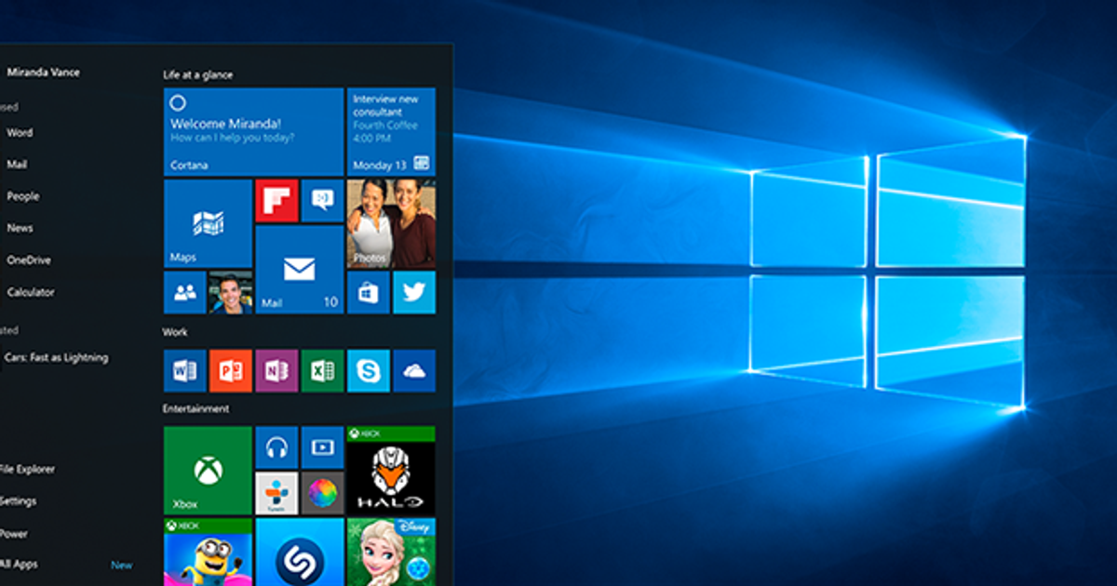Launch OneNote from the Work group

click(x=276, y=370)
